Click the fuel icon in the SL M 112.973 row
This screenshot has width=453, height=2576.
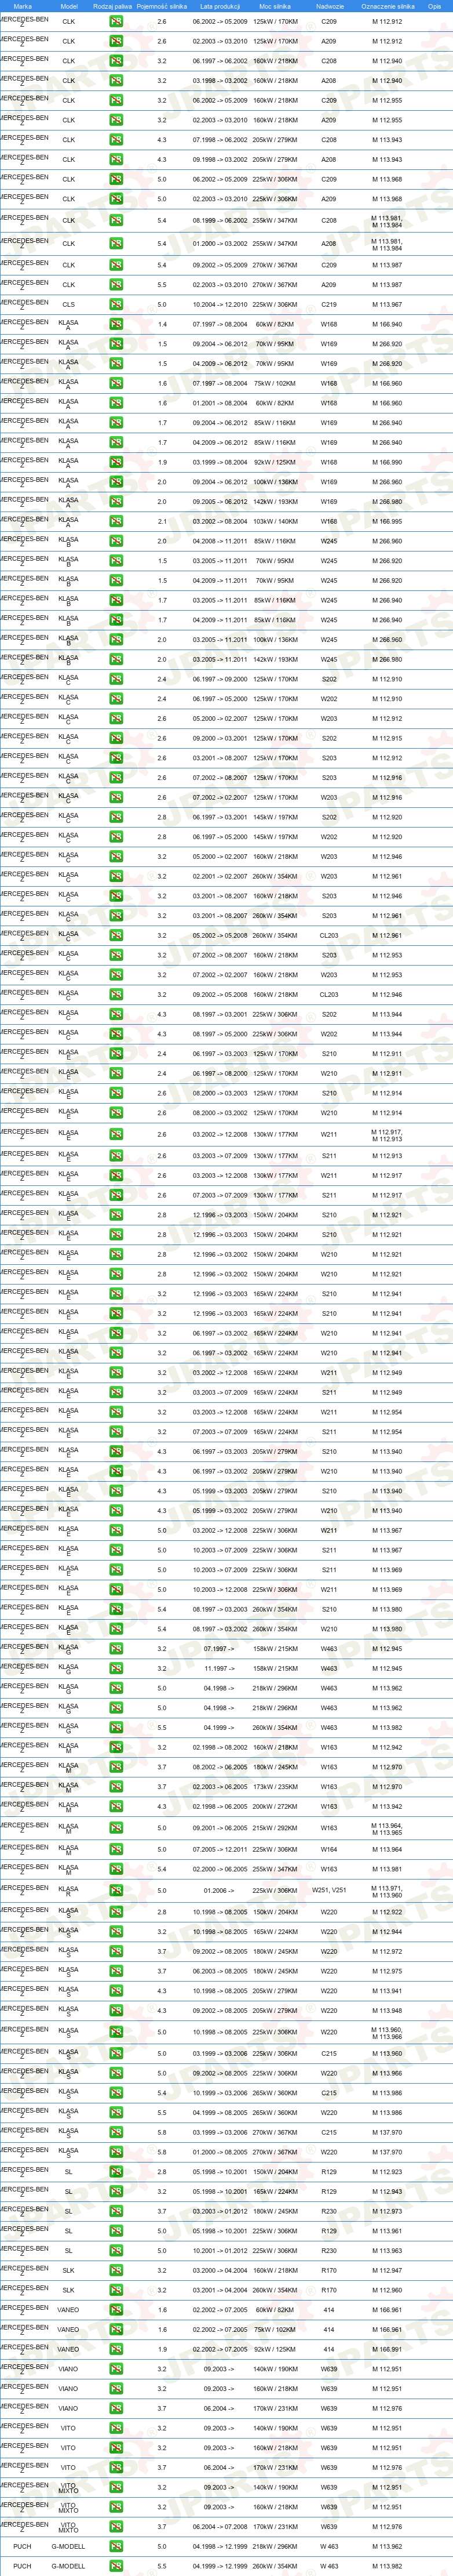pos(116,2211)
